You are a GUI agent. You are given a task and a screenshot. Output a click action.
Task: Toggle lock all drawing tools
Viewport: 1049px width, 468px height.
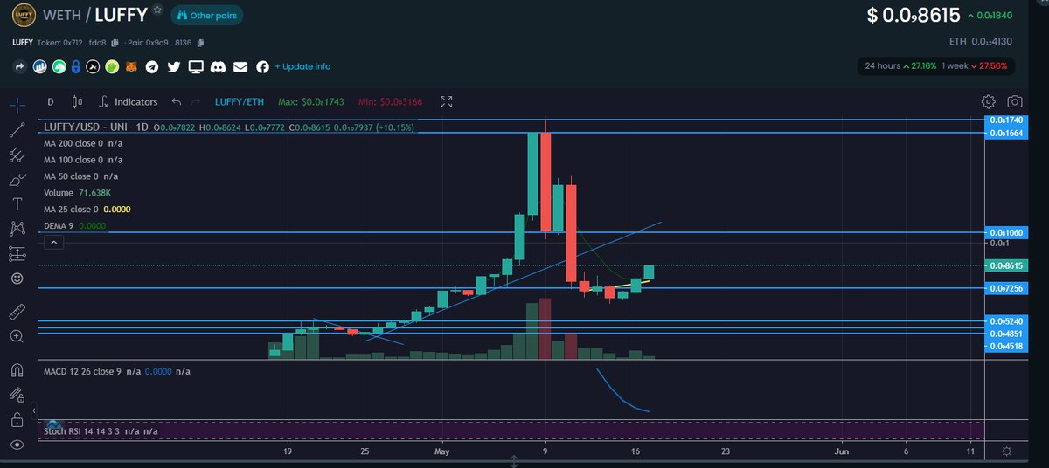tap(17, 419)
